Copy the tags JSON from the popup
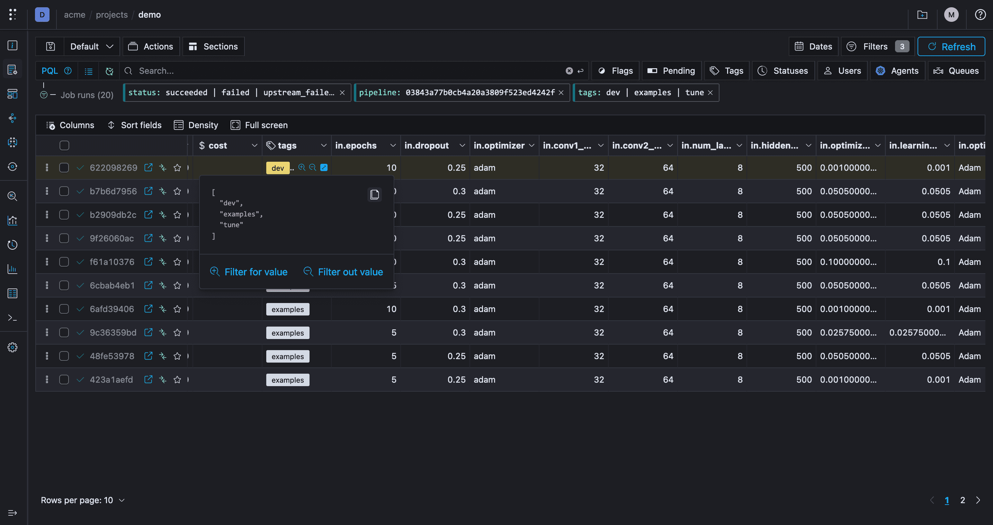Viewport: 993px width, 525px height. (374, 194)
